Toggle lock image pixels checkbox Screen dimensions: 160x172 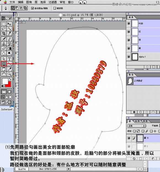click(143, 131)
